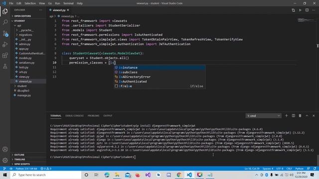
Task: Expand the NPM Scripts section
Action: pyautogui.click(x=22, y=164)
